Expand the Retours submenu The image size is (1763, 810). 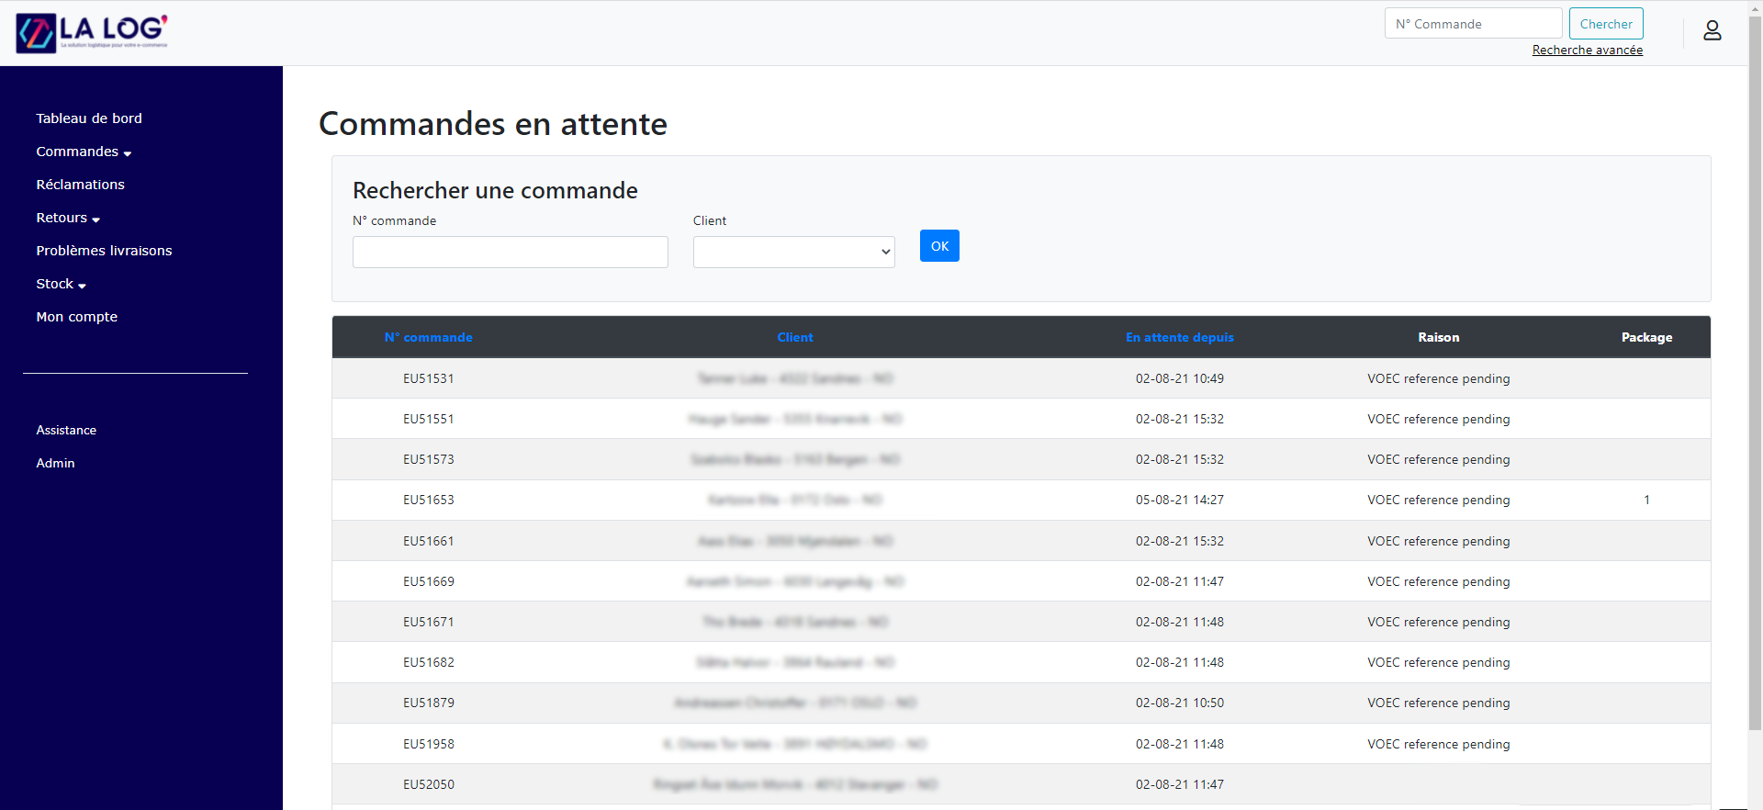pos(68,218)
